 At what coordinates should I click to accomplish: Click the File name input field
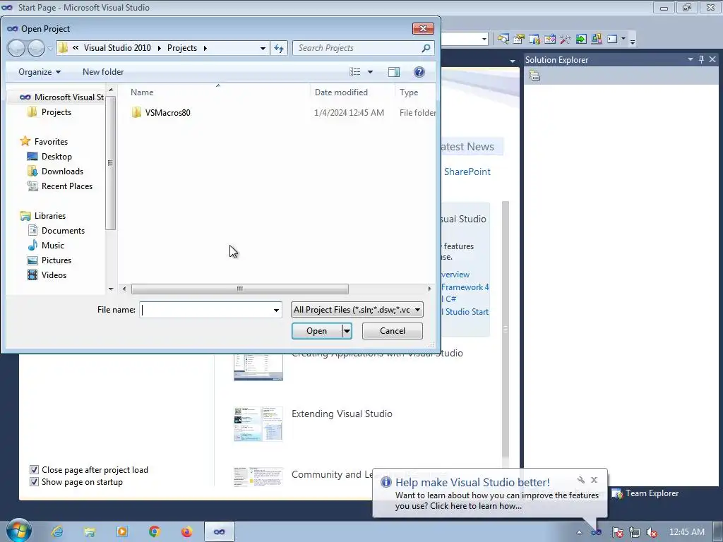[x=206, y=310]
